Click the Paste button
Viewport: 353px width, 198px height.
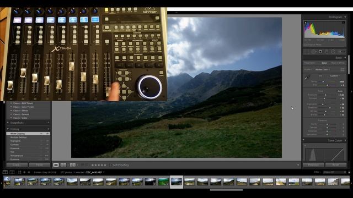[x=40, y=165]
